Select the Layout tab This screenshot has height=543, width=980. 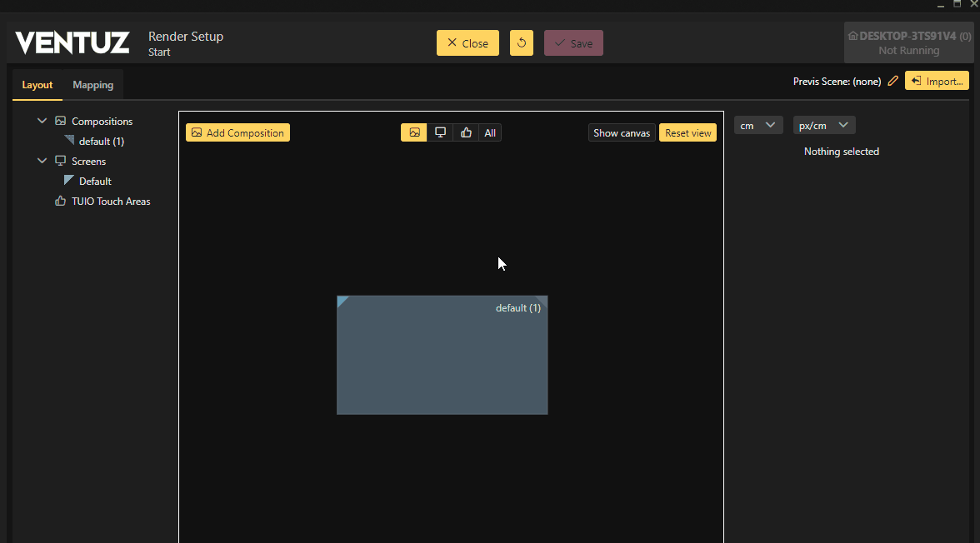(x=37, y=85)
